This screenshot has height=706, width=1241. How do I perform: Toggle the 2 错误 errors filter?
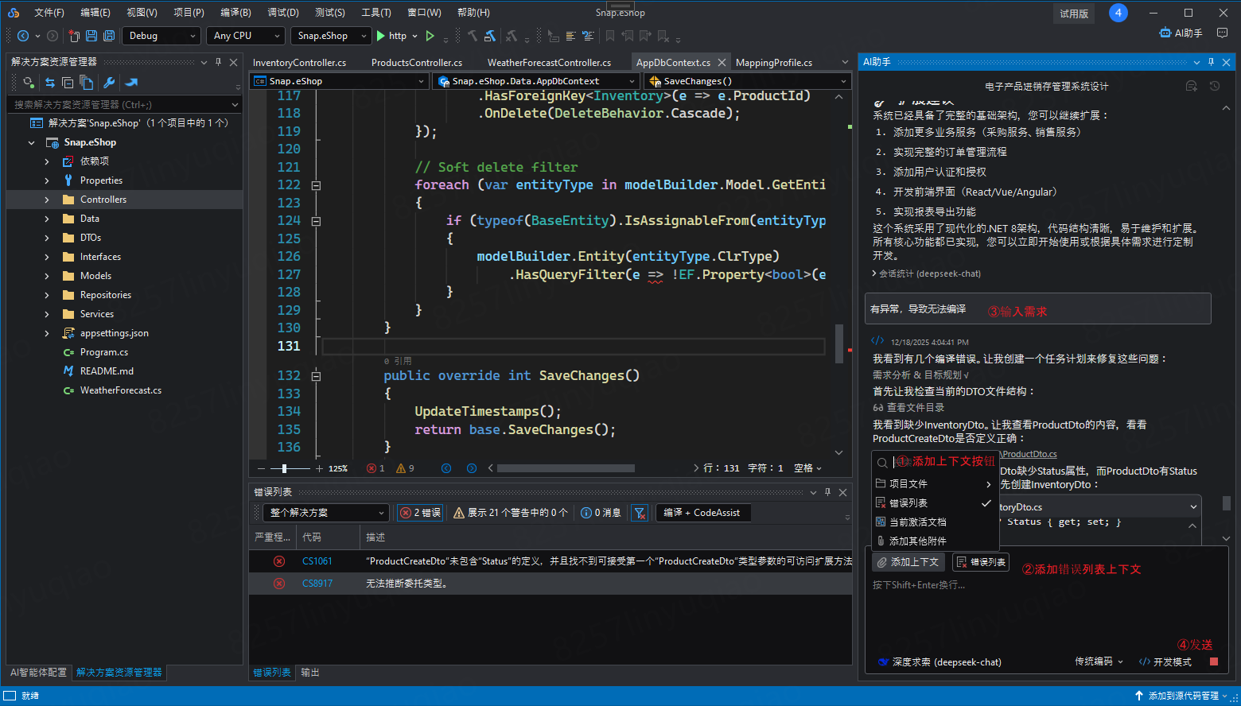coord(420,513)
